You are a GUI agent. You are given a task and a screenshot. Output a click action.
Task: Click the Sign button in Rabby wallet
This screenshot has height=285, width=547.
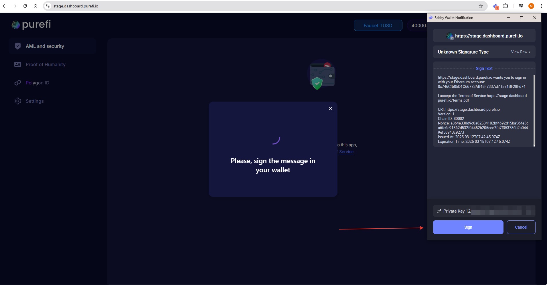468,227
